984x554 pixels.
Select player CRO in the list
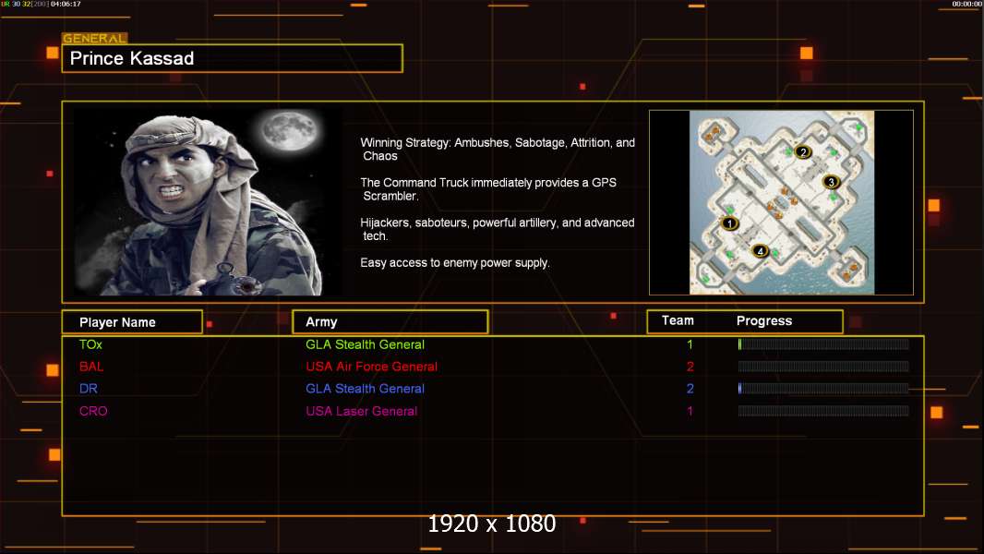(x=93, y=411)
